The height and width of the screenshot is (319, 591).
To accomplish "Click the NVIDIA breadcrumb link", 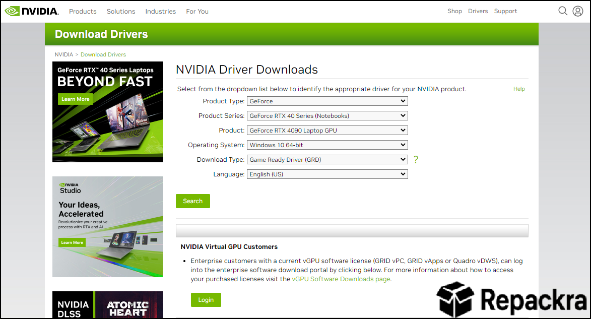I will click(63, 54).
